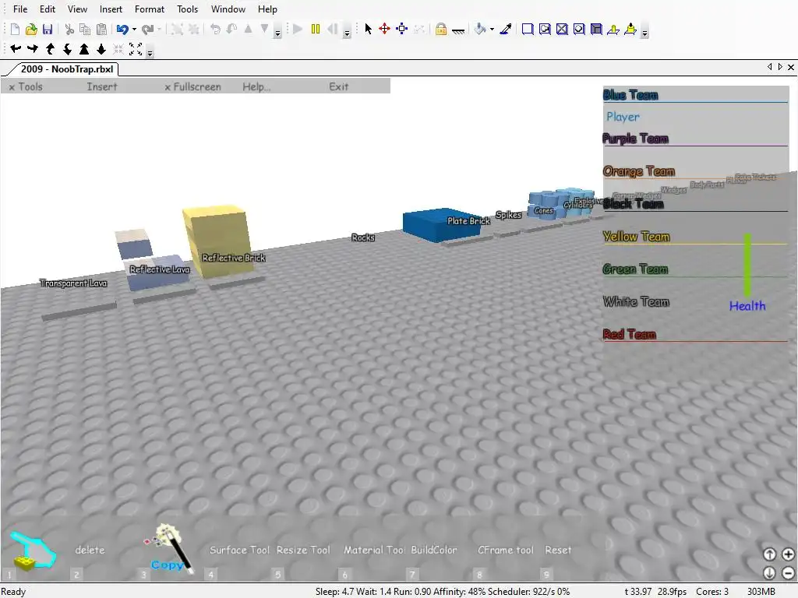Click the ground surface anchor line icon
Image resolution: width=798 pixels, height=598 pixels.
pyautogui.click(x=458, y=30)
